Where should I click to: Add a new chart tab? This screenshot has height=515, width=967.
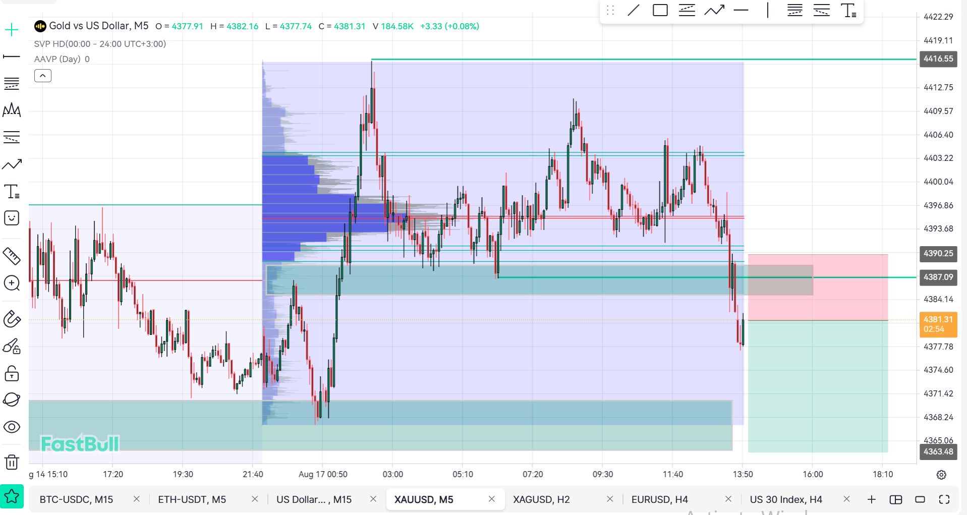[872, 499]
